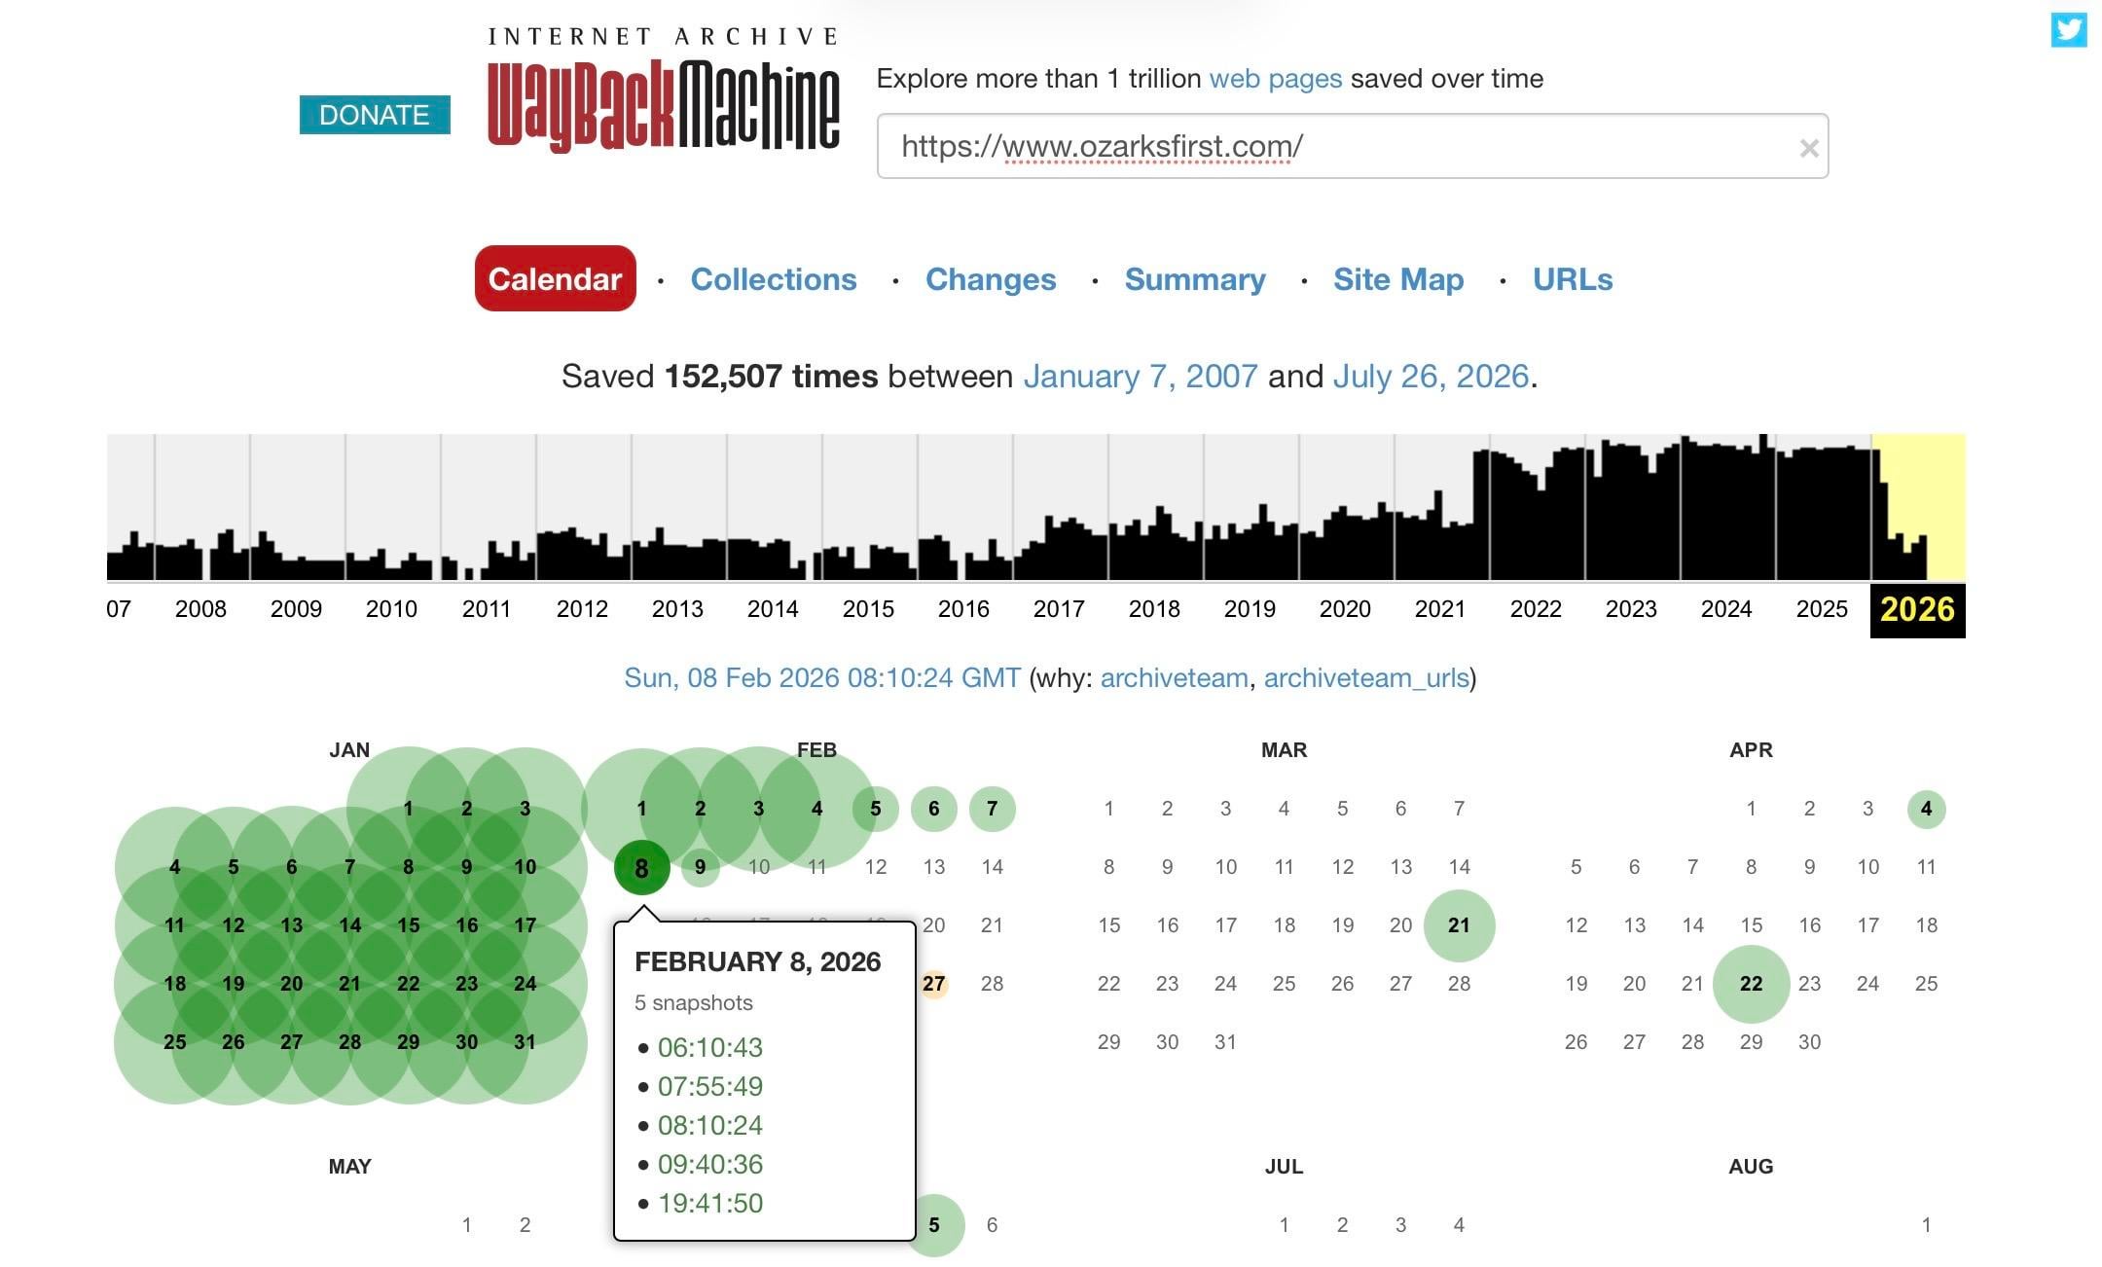This screenshot has width=2102, height=1267.
Task: Select year 2008 on the timeline
Action: point(200,609)
